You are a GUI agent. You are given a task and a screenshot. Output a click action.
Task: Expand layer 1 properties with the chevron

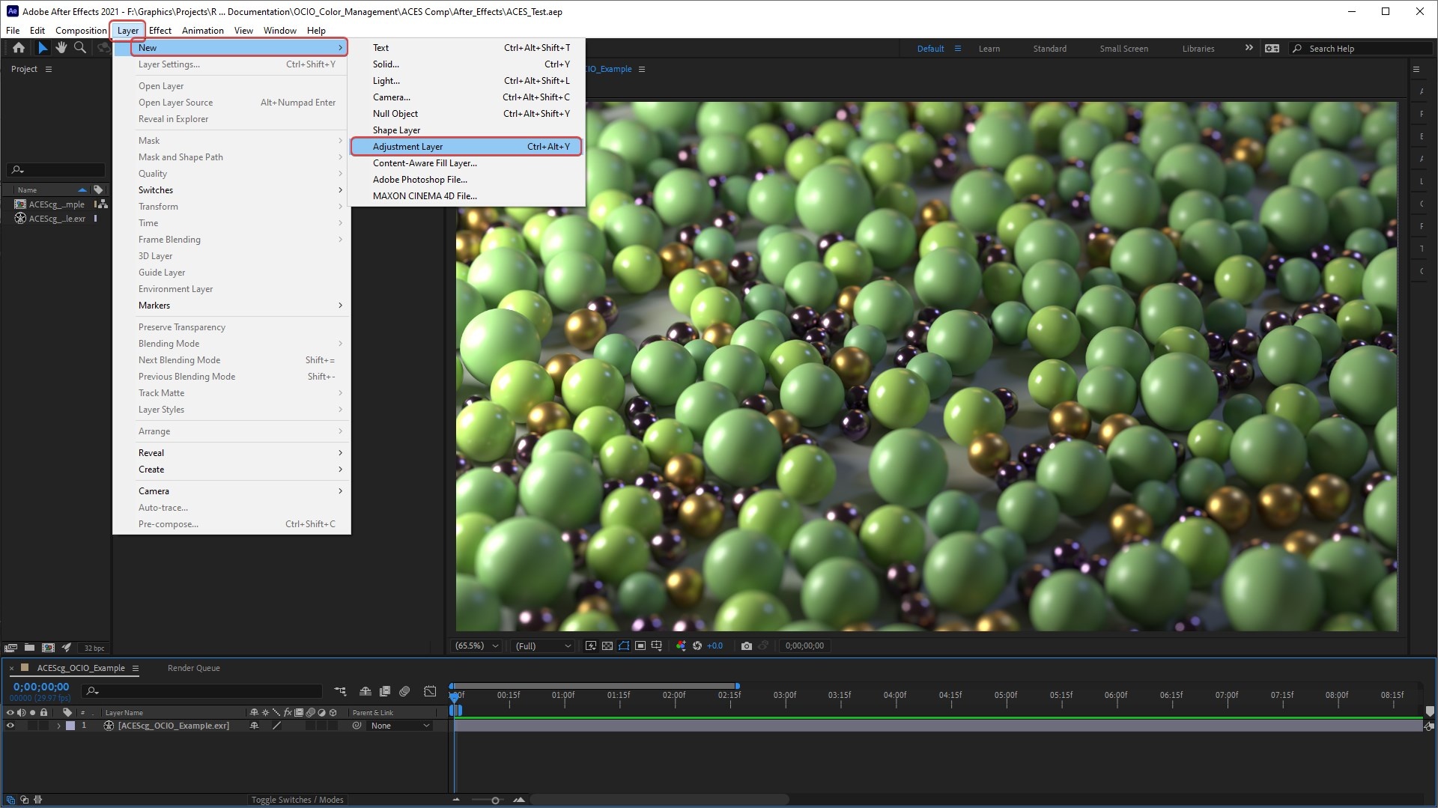[58, 726]
